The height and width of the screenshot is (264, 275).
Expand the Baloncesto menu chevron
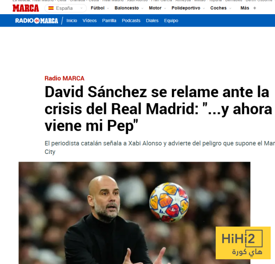click(x=142, y=8)
